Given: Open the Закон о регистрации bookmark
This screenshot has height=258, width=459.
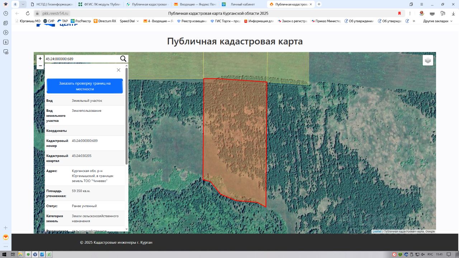Looking at the screenshot, I should [x=292, y=21].
